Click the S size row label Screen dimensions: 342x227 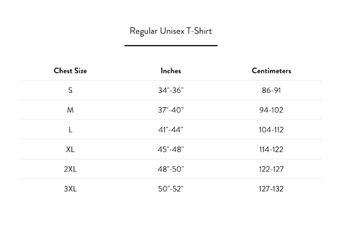coord(70,90)
